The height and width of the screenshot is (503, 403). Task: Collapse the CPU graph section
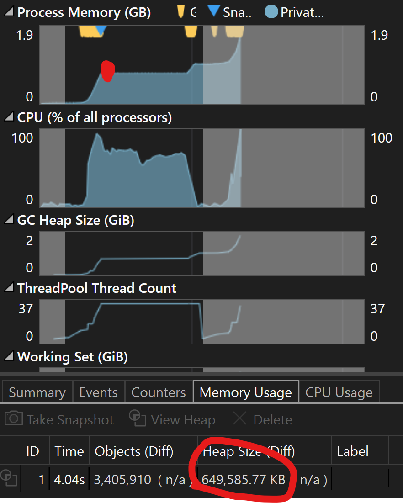click(x=9, y=118)
